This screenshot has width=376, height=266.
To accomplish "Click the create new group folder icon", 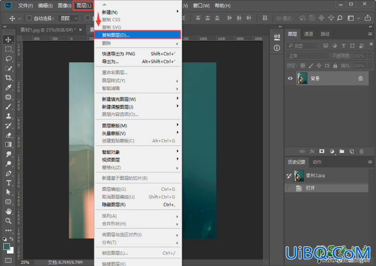I will (x=342, y=151).
